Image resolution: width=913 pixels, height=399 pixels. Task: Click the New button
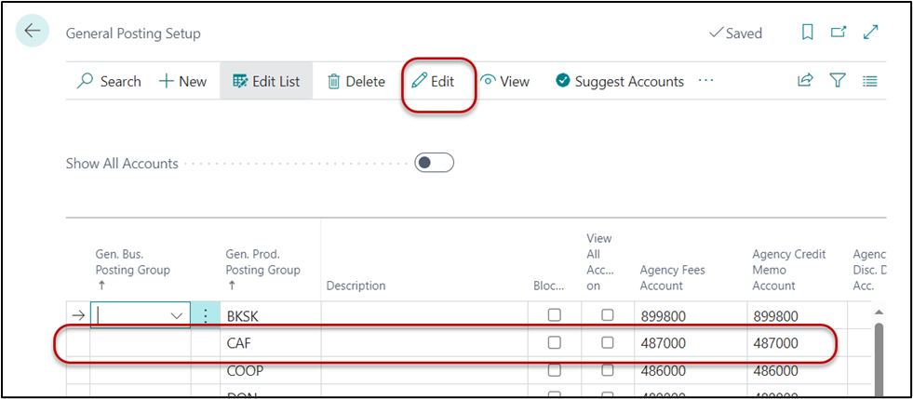[x=182, y=81]
